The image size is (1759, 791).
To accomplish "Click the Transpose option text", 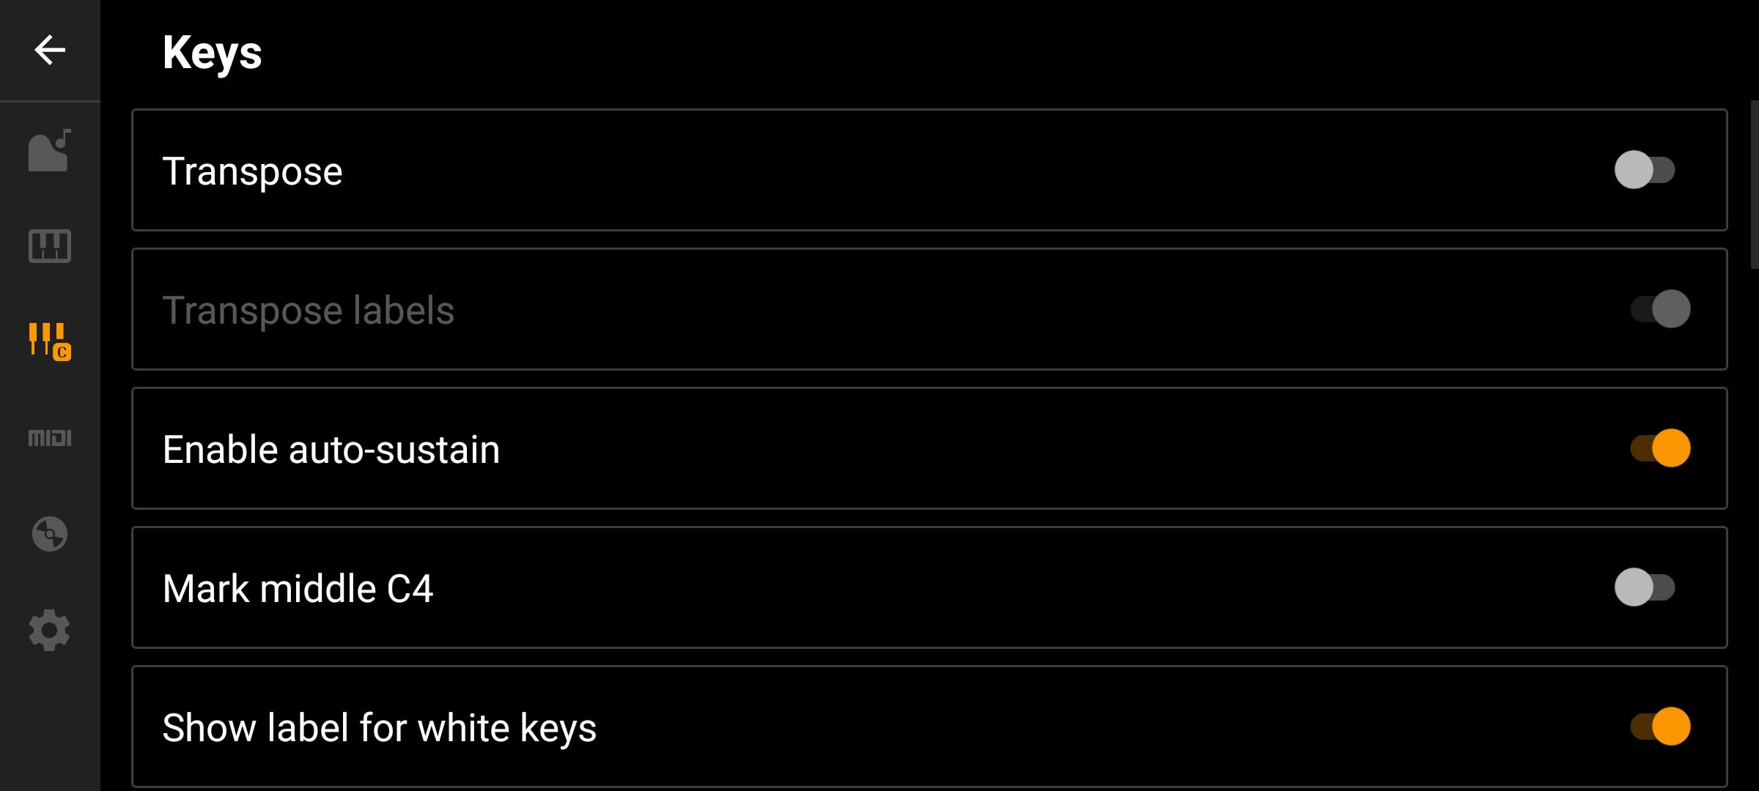I will (252, 171).
